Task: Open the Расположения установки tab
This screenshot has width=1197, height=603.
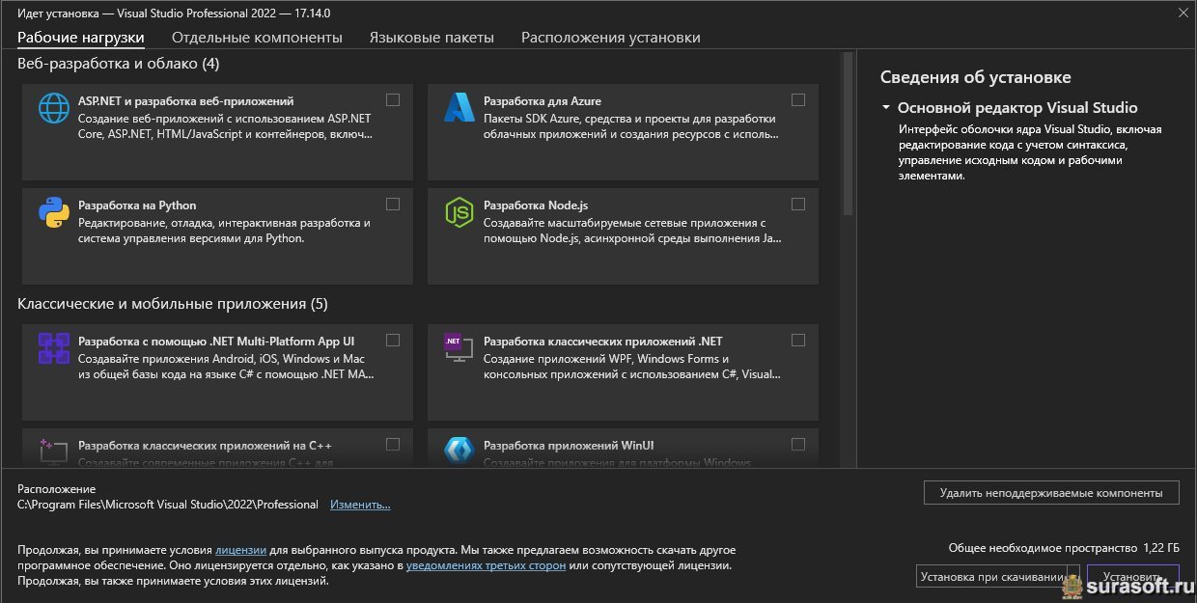Action: (x=611, y=38)
